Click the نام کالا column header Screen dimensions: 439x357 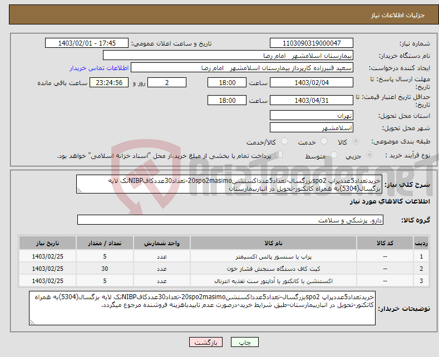coord(274,243)
